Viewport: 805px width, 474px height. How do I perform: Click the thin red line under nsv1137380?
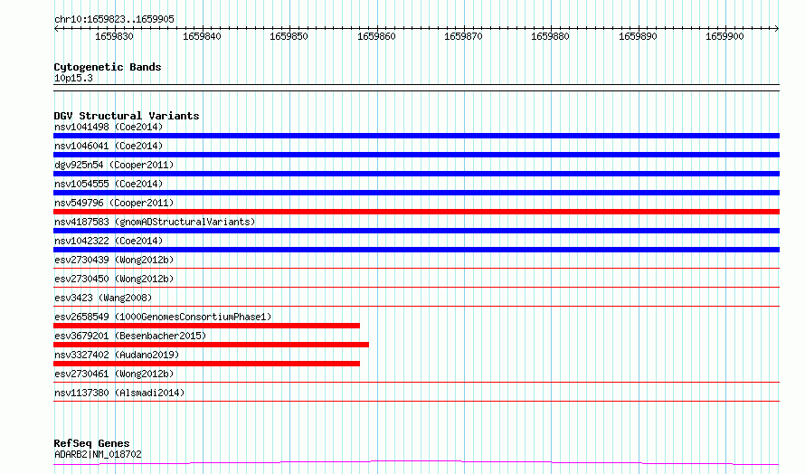click(x=416, y=401)
